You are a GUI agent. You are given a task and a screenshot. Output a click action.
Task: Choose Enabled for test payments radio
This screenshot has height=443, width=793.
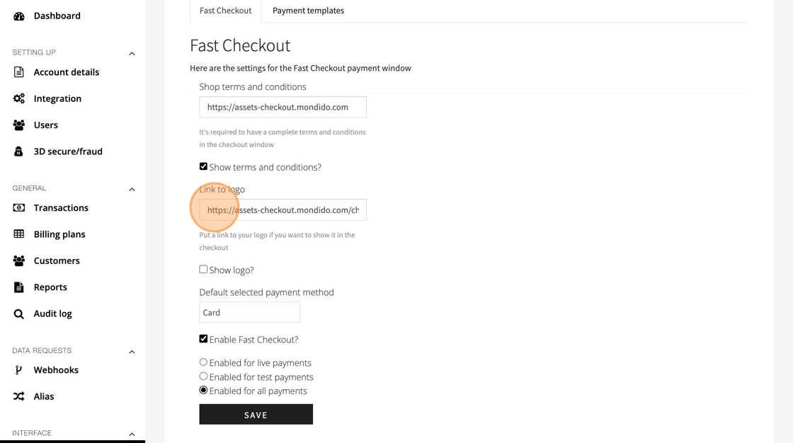pos(203,376)
